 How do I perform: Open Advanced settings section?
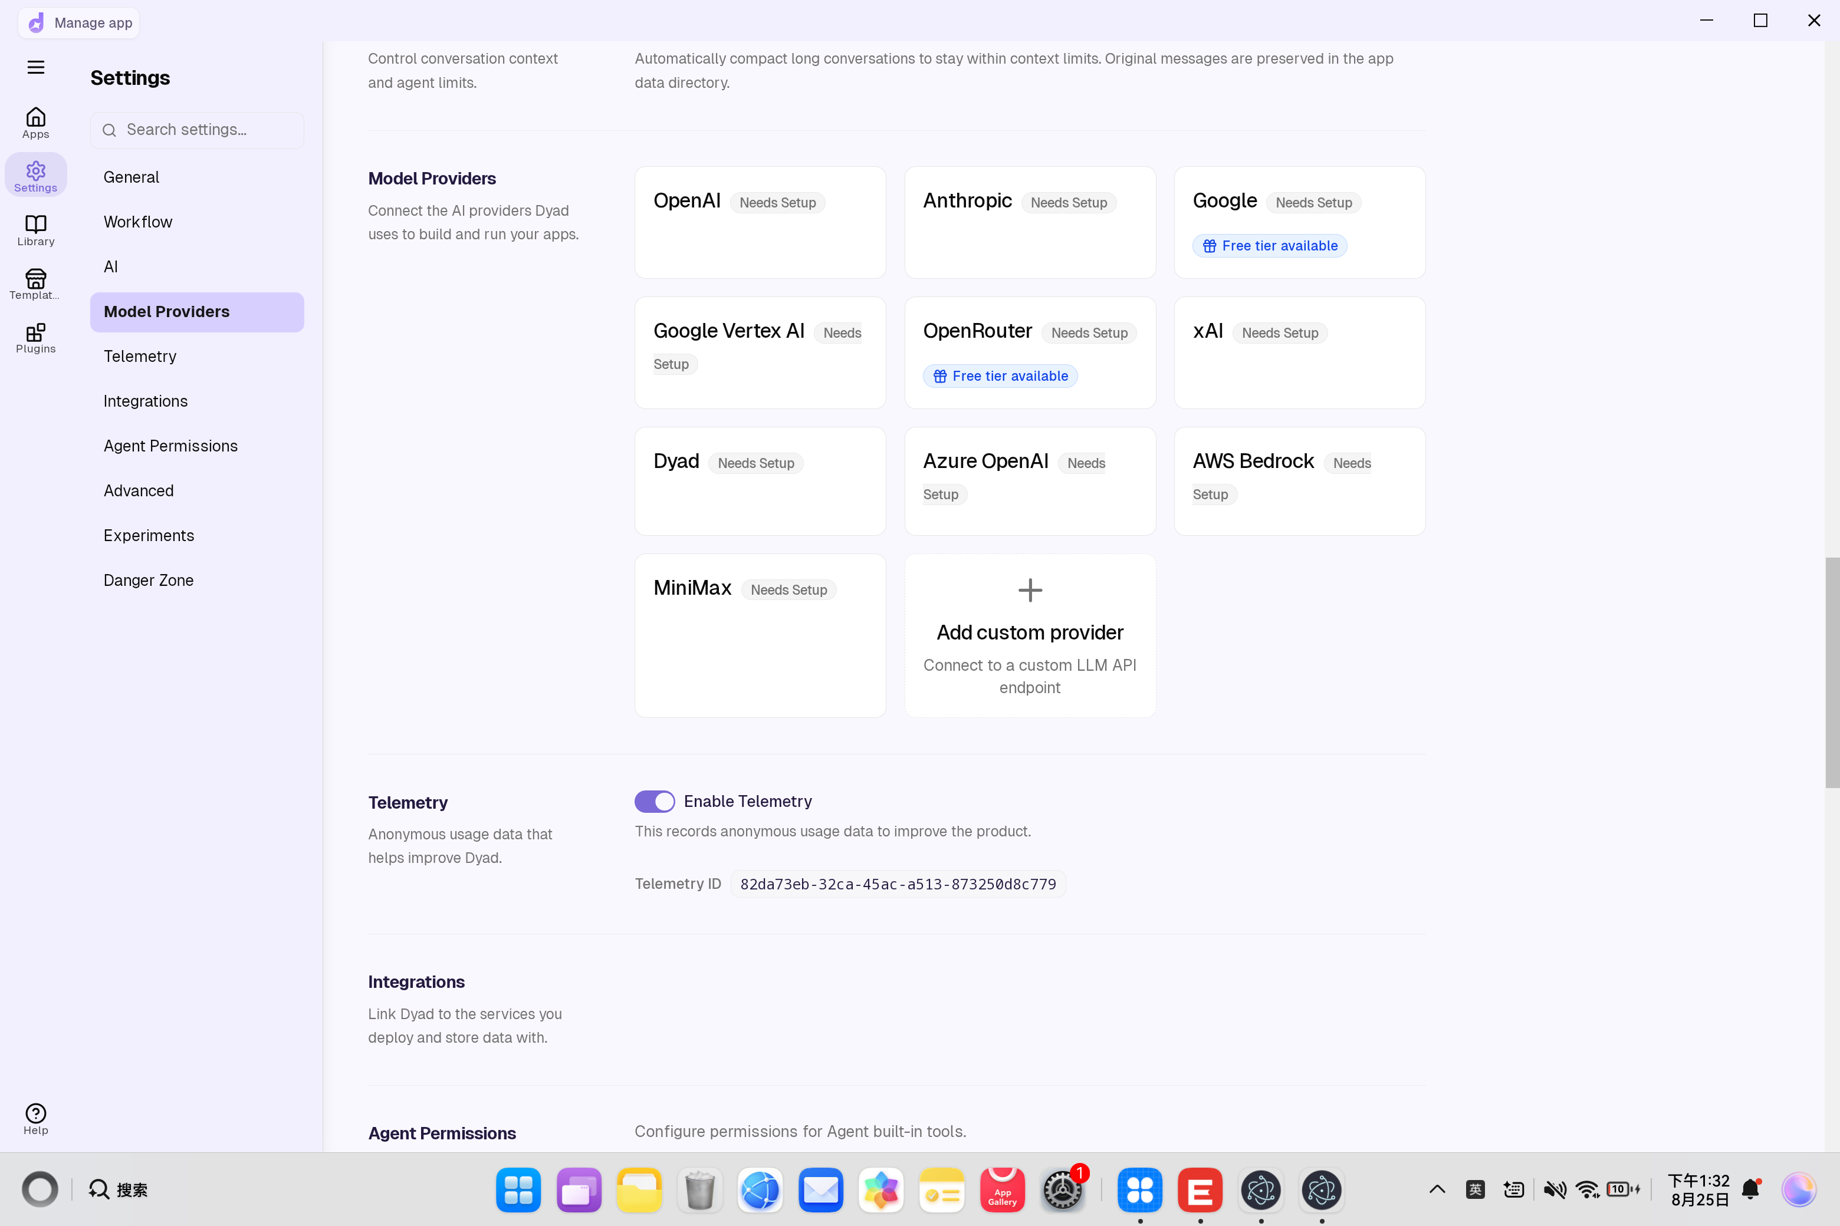coord(197,491)
